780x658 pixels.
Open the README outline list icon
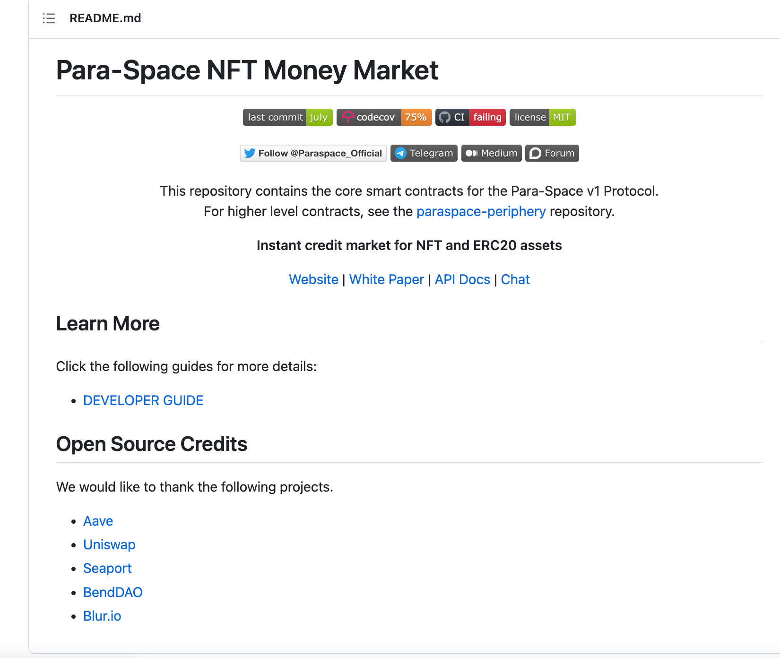tap(49, 18)
